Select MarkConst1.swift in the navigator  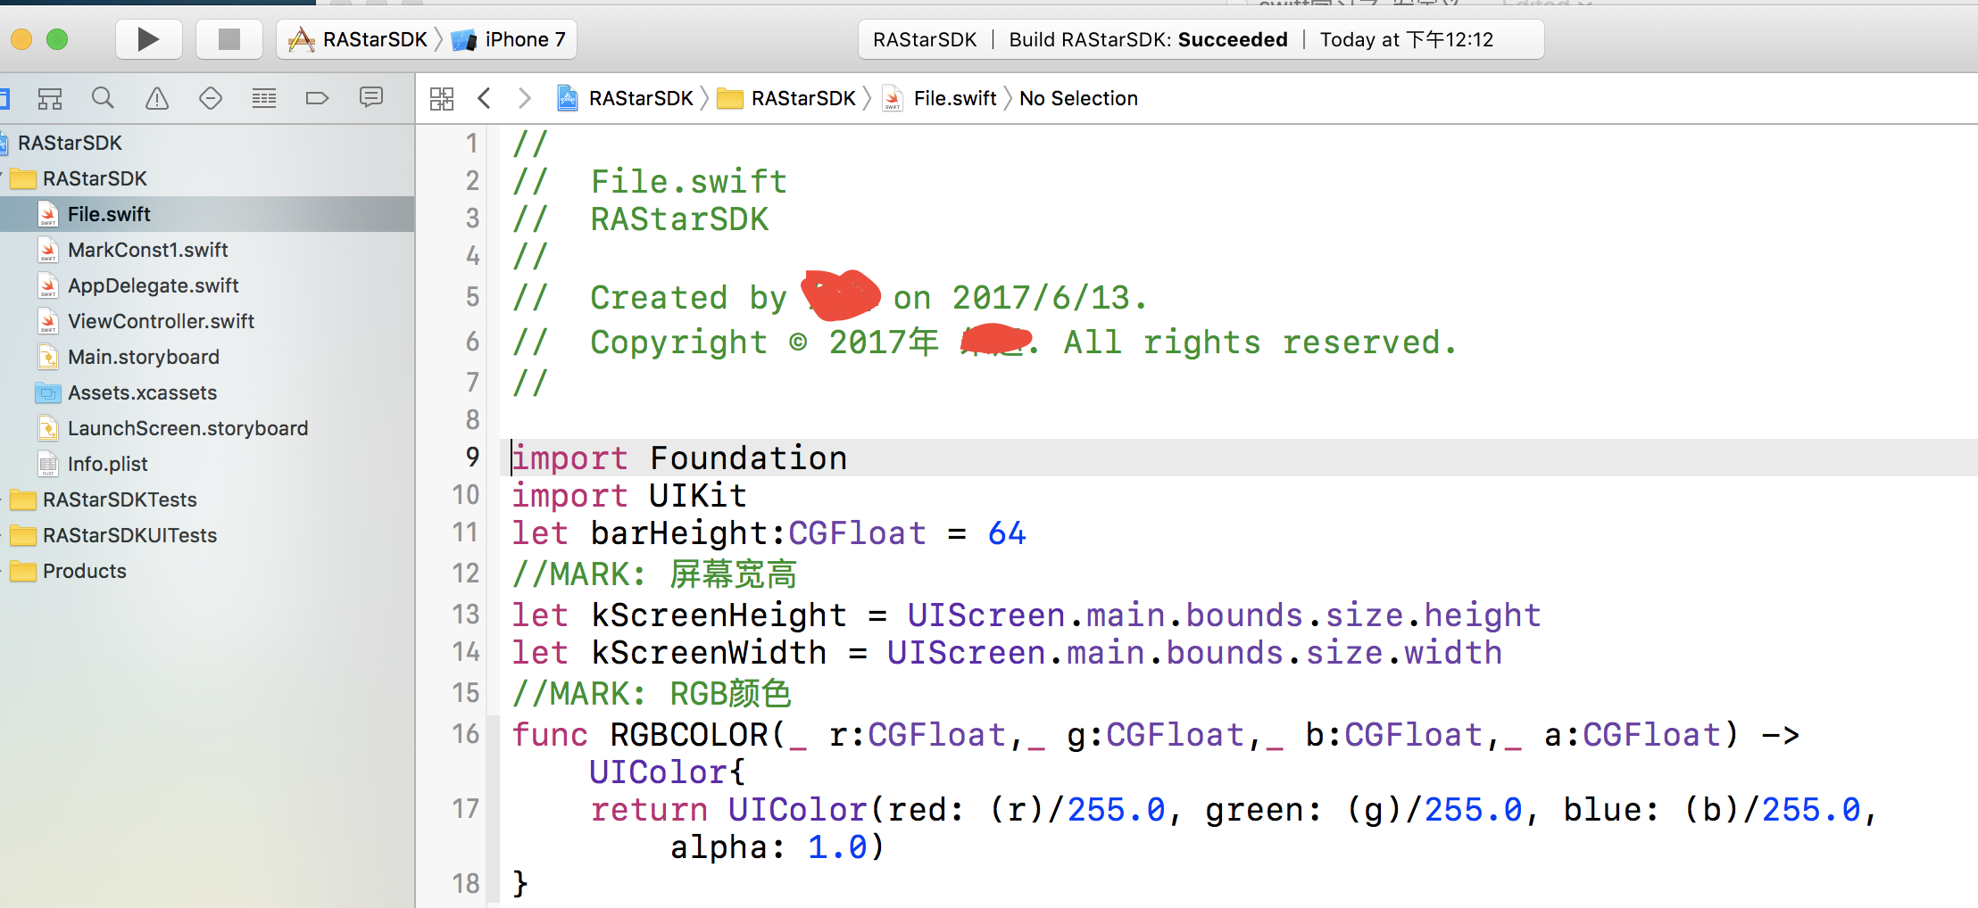coord(147,250)
